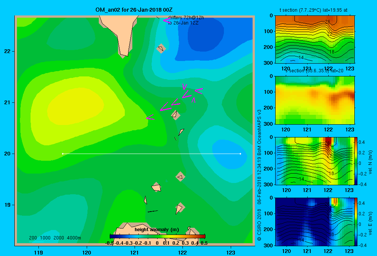Screen dimensions: 377x256
Task: Click the "200 1000 2000 4000m" depth legend
Action: [x=55, y=238]
